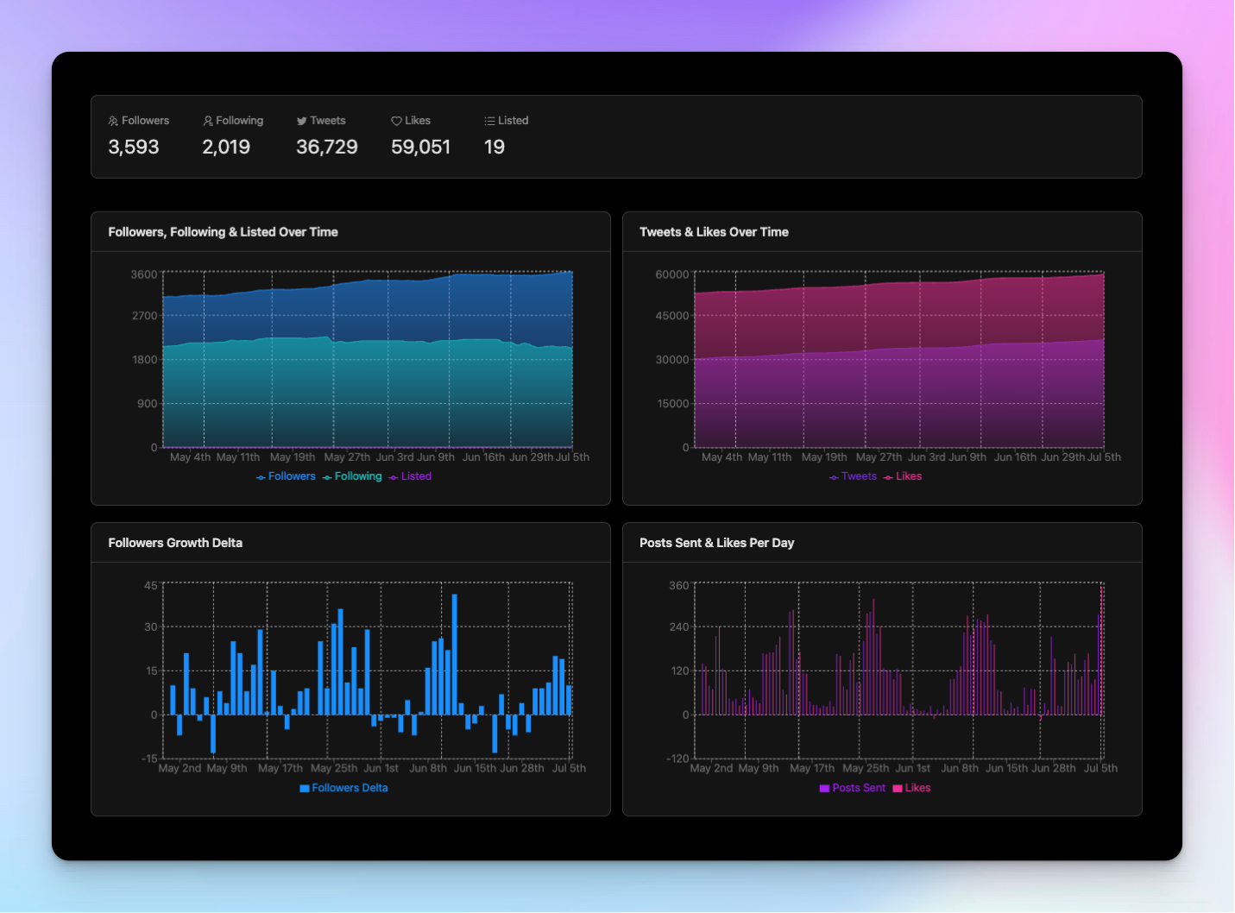The width and height of the screenshot is (1235, 913).
Task: Toggle the Following series in the legend
Action: point(352,476)
